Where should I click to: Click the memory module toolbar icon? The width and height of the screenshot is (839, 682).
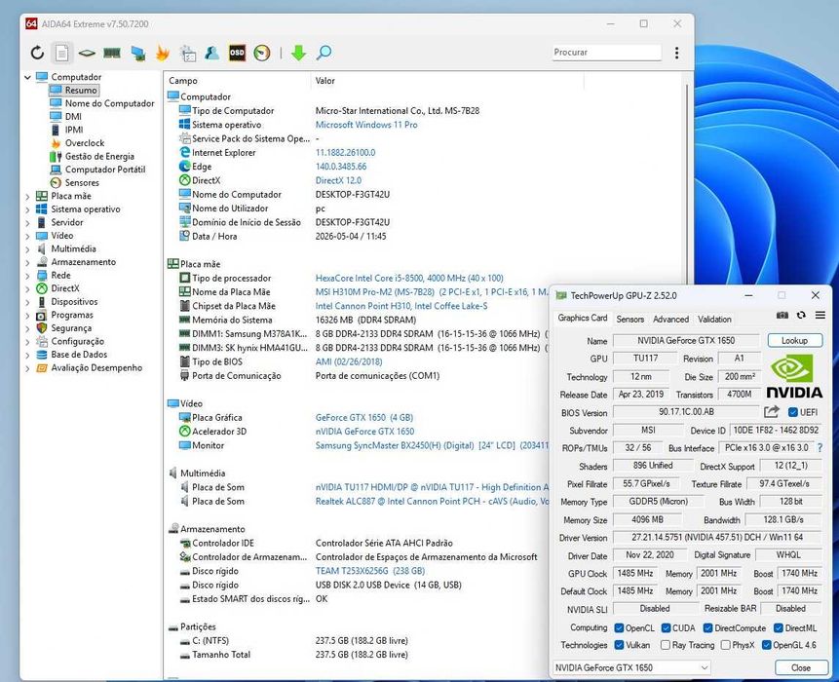point(112,53)
